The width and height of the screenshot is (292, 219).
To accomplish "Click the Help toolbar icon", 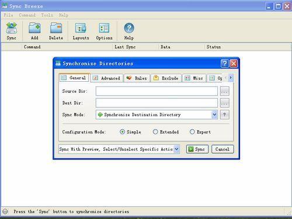I will 129,31.
